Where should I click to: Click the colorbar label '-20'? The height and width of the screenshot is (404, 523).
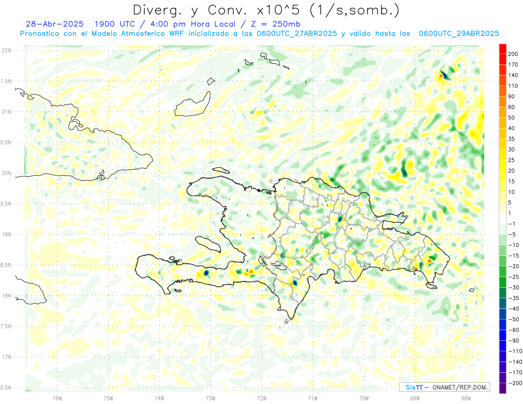coord(514,266)
